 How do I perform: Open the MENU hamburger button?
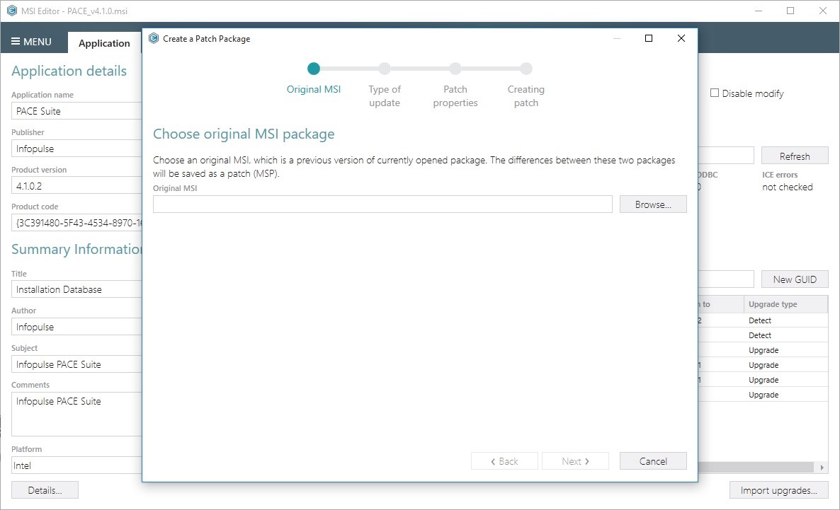[31, 42]
